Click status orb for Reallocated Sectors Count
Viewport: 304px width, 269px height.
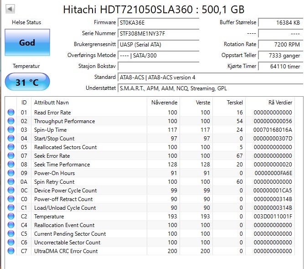(x=11, y=147)
